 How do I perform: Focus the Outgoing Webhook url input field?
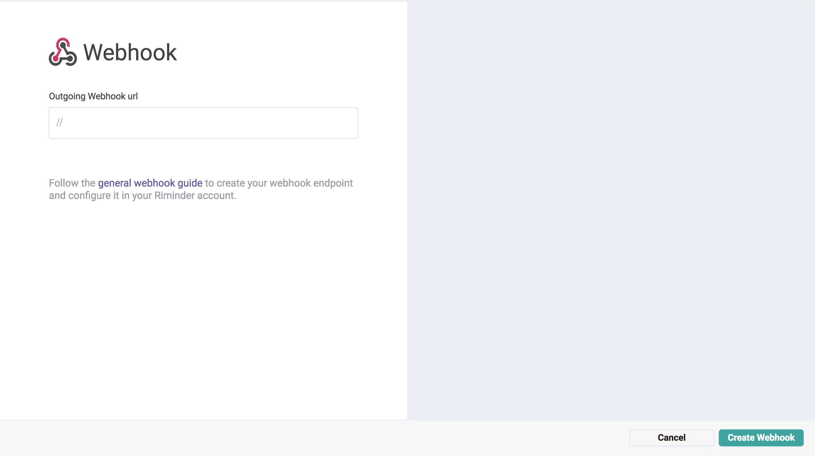pos(203,123)
